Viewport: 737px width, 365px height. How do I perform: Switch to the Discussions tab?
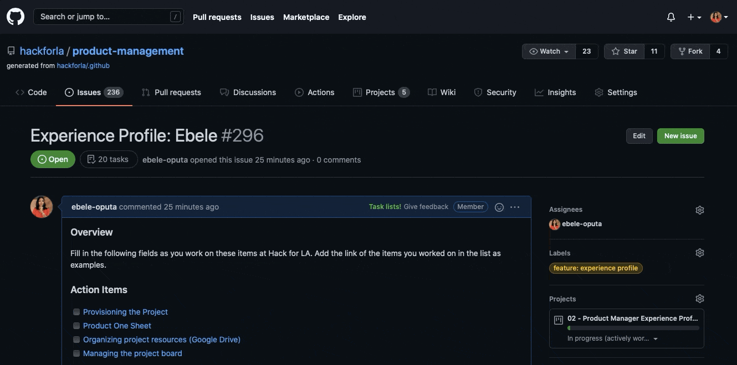click(248, 92)
